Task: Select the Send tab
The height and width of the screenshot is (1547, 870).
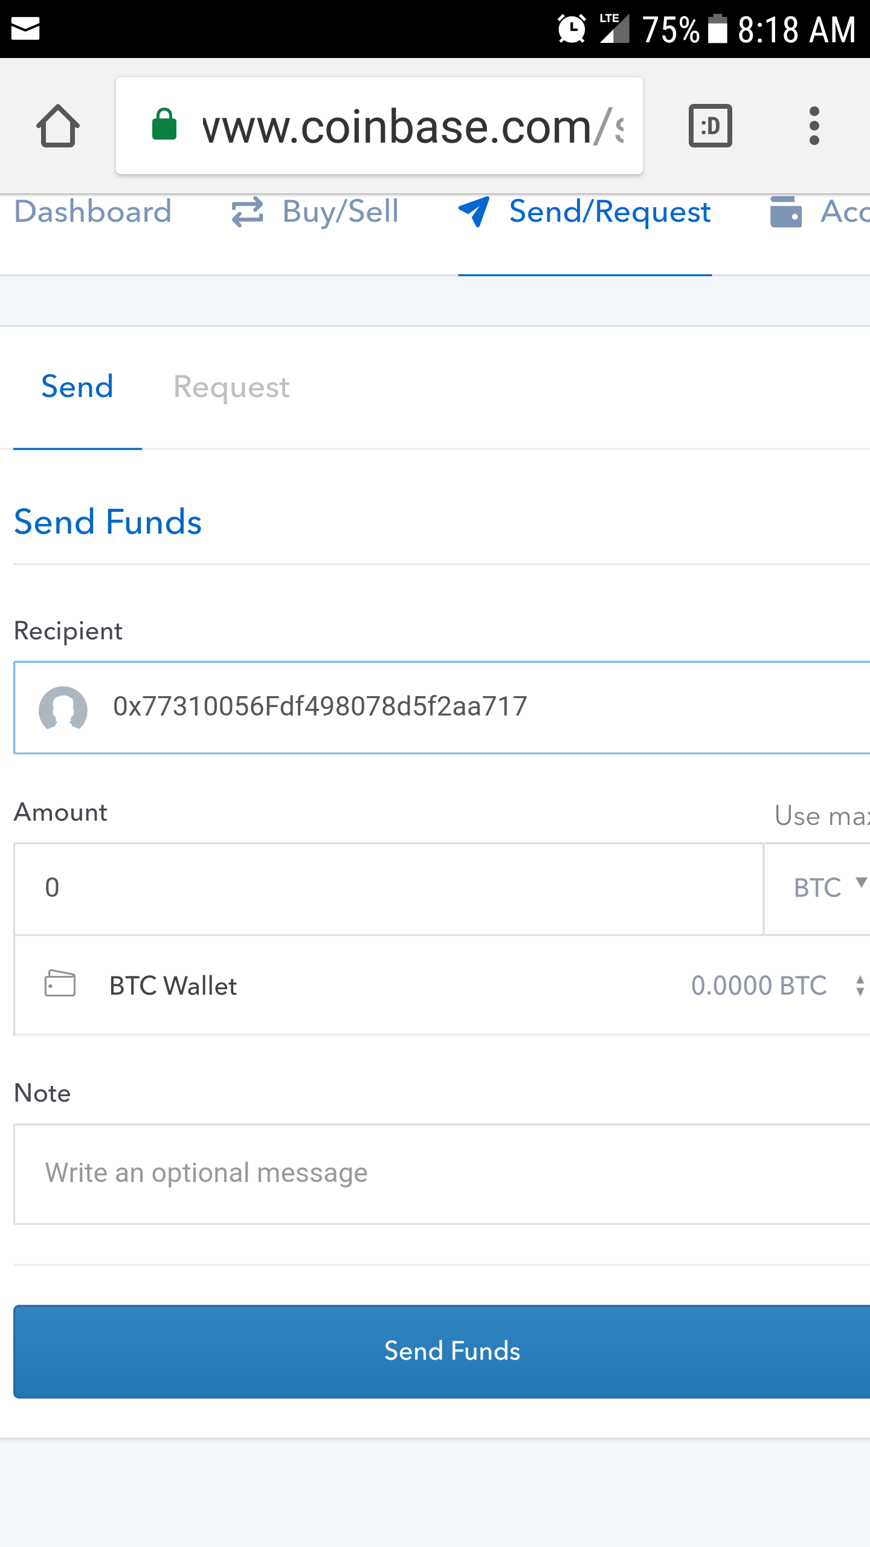Action: (77, 387)
